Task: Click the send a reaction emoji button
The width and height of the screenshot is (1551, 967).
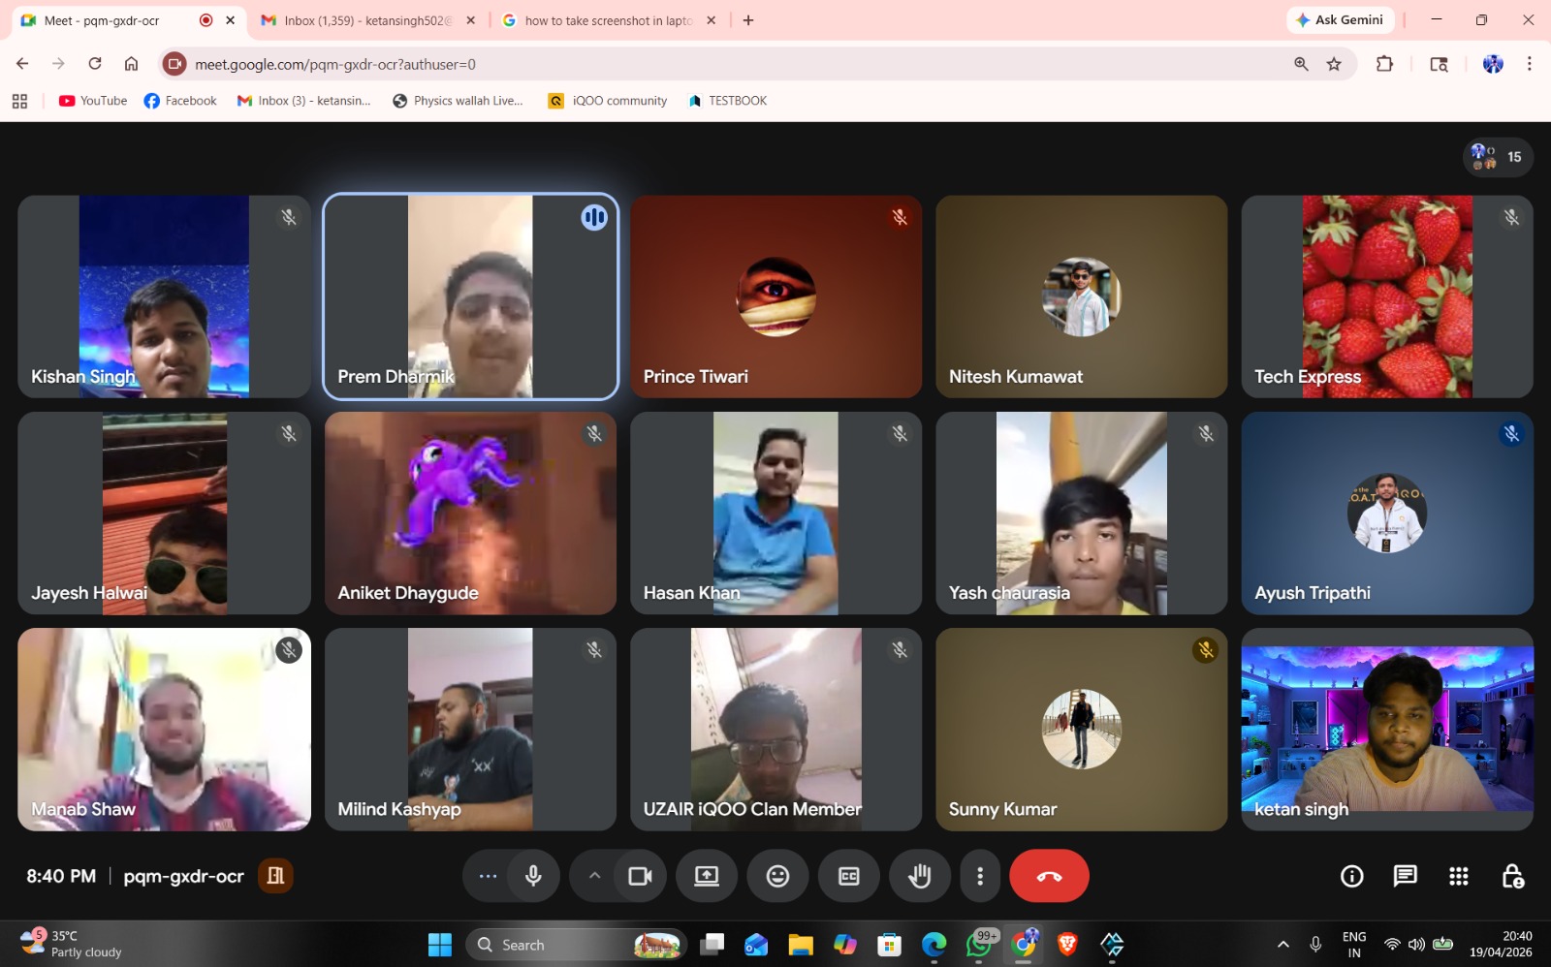Action: coord(777,876)
